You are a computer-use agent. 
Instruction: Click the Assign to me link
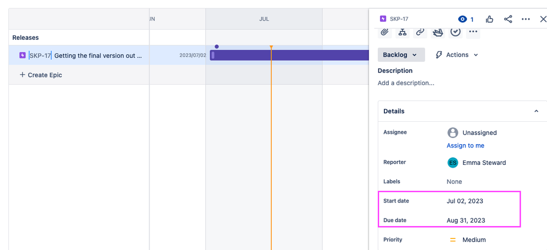pyautogui.click(x=465, y=146)
